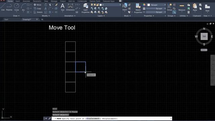Viewport: 215px width, 121px height.
Task: Activate the Array tool
Action: [50, 12]
